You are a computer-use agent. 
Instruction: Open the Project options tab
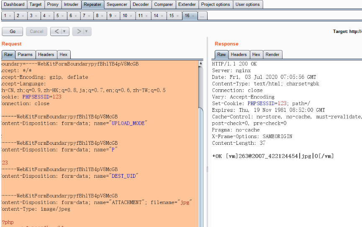pyautogui.click(x=216, y=4)
